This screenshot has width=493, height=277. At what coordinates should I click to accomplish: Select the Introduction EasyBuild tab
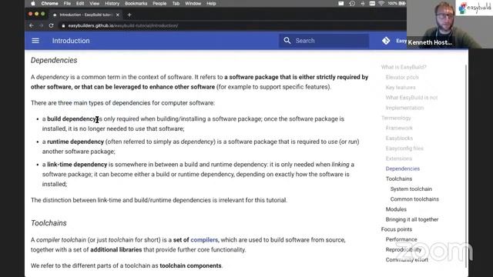(x=85, y=15)
